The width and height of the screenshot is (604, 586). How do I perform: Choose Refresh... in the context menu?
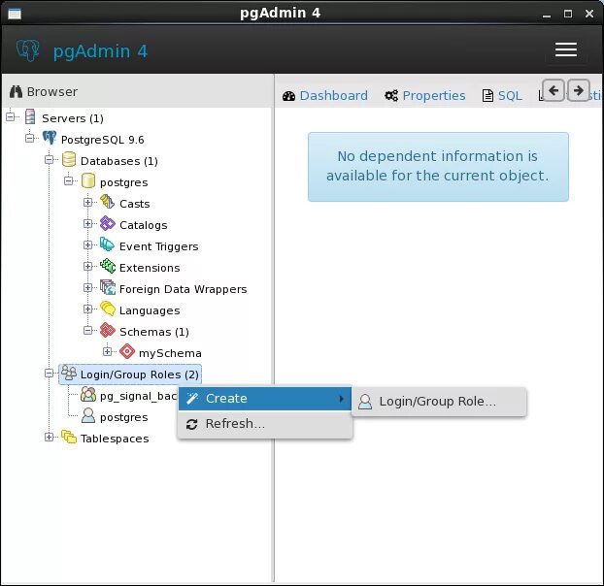[x=265, y=424]
